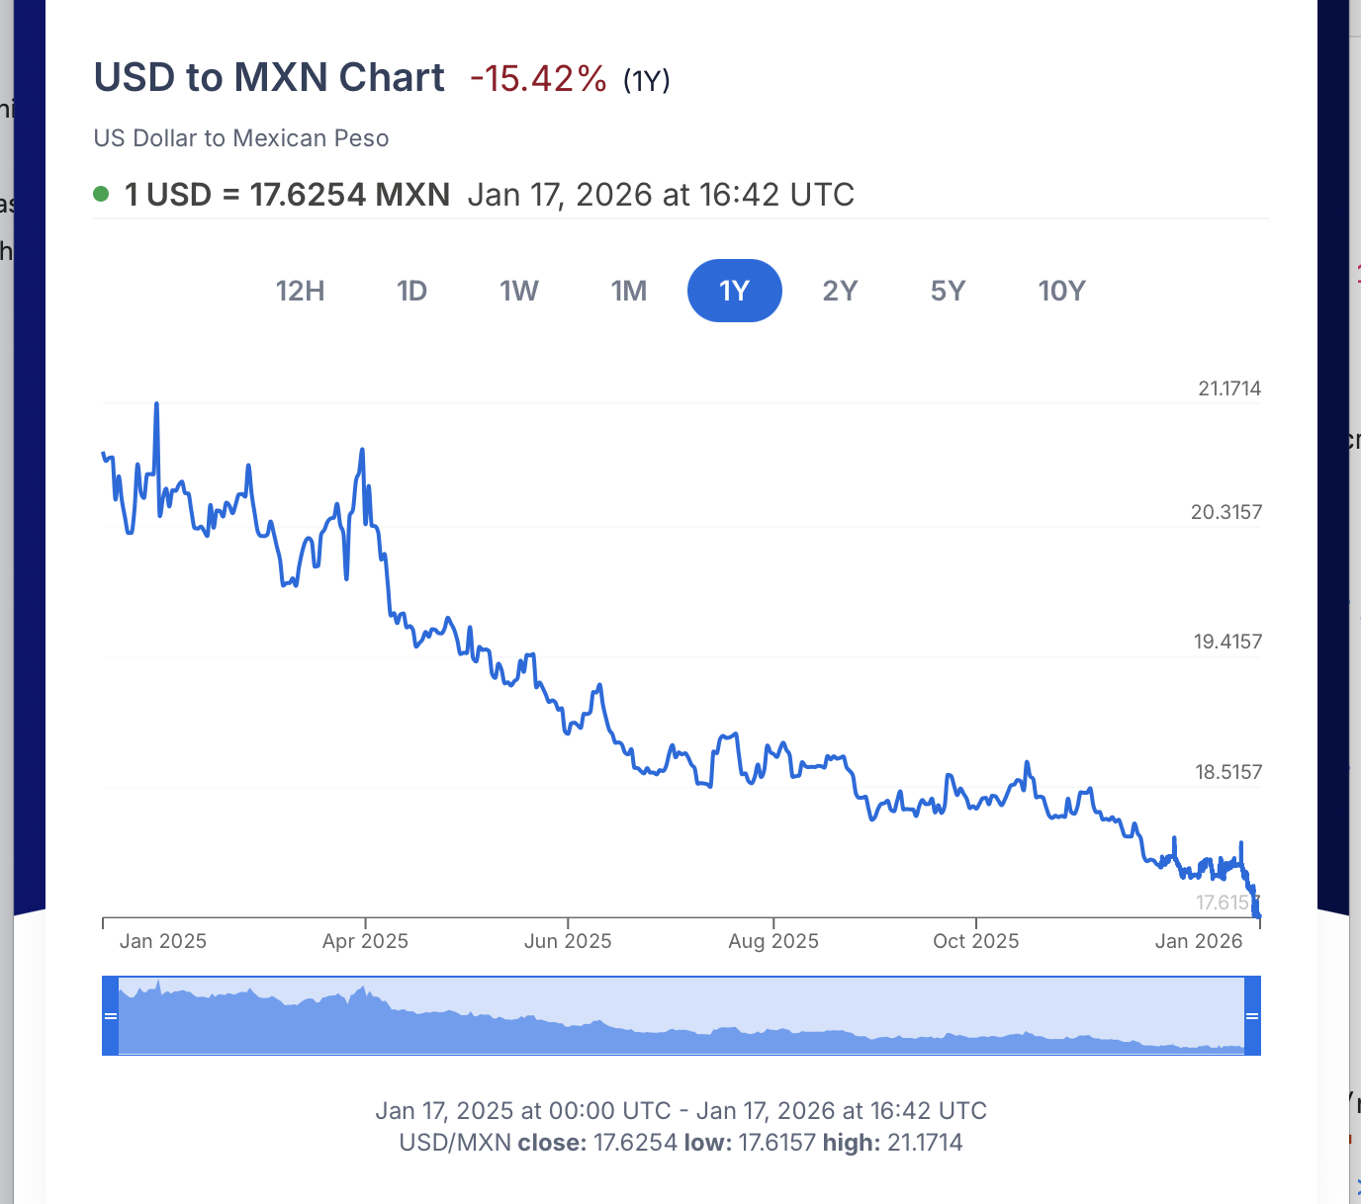Click the green live-rate status dot
Viewport: 1361px width, 1204px height.
pyautogui.click(x=101, y=194)
